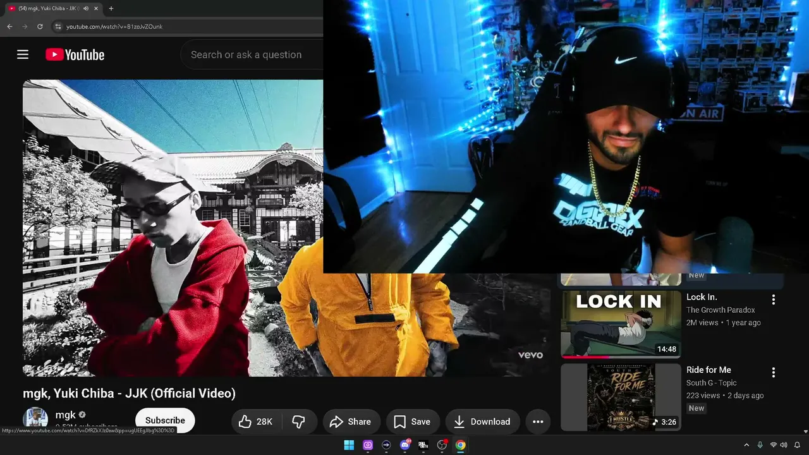This screenshot has height=455, width=809.
Task: Open the YouTube guide hamburger menu
Action: point(23,54)
